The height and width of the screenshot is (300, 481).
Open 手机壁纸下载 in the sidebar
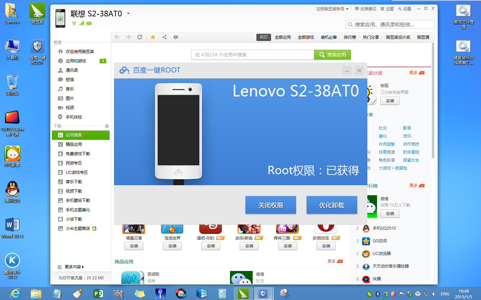pyautogui.click(x=81, y=201)
